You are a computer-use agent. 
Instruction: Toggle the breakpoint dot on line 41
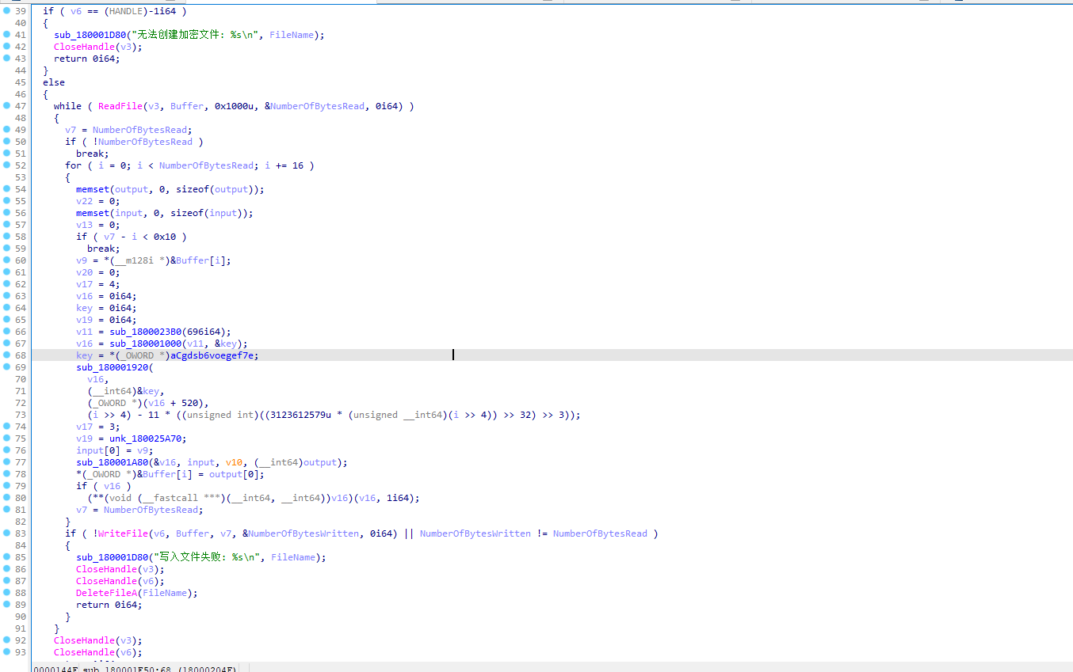6,34
